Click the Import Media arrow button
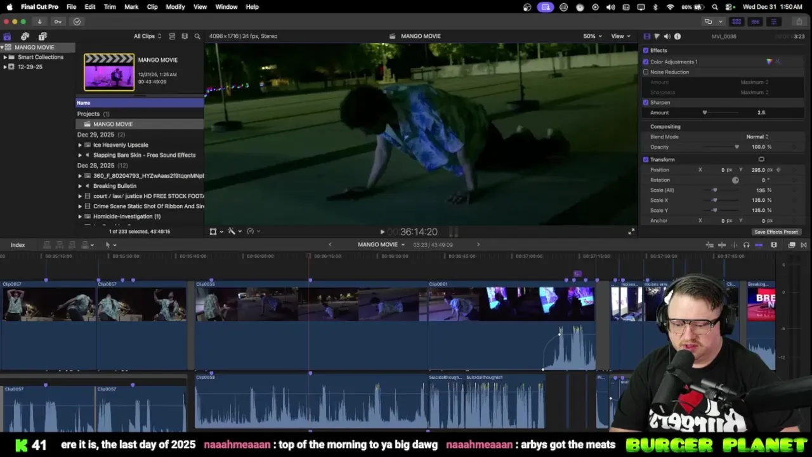 39,22
